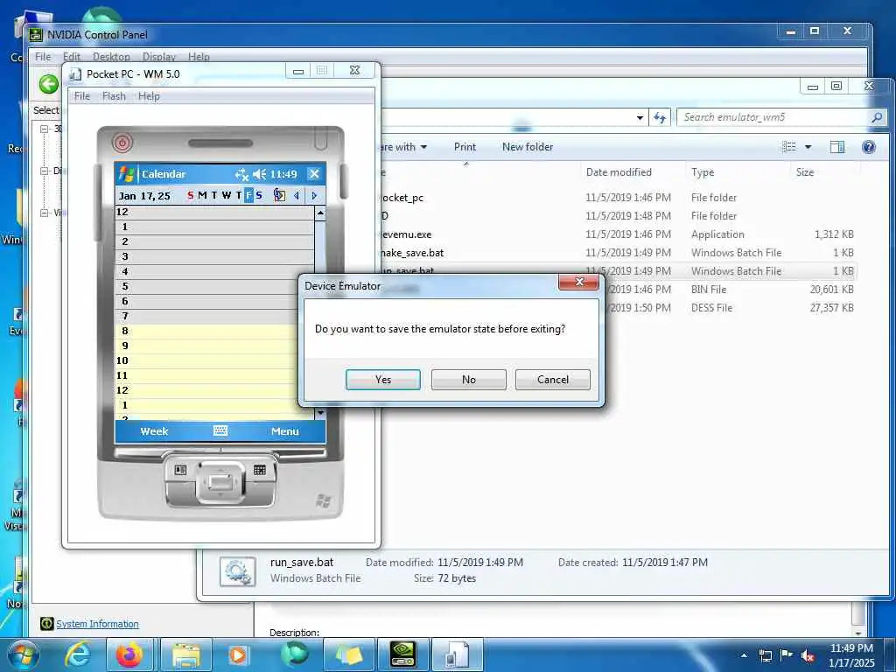The image size is (896, 672).
Task: Open the Flash menu in Pocket PC window
Action: [x=114, y=96]
